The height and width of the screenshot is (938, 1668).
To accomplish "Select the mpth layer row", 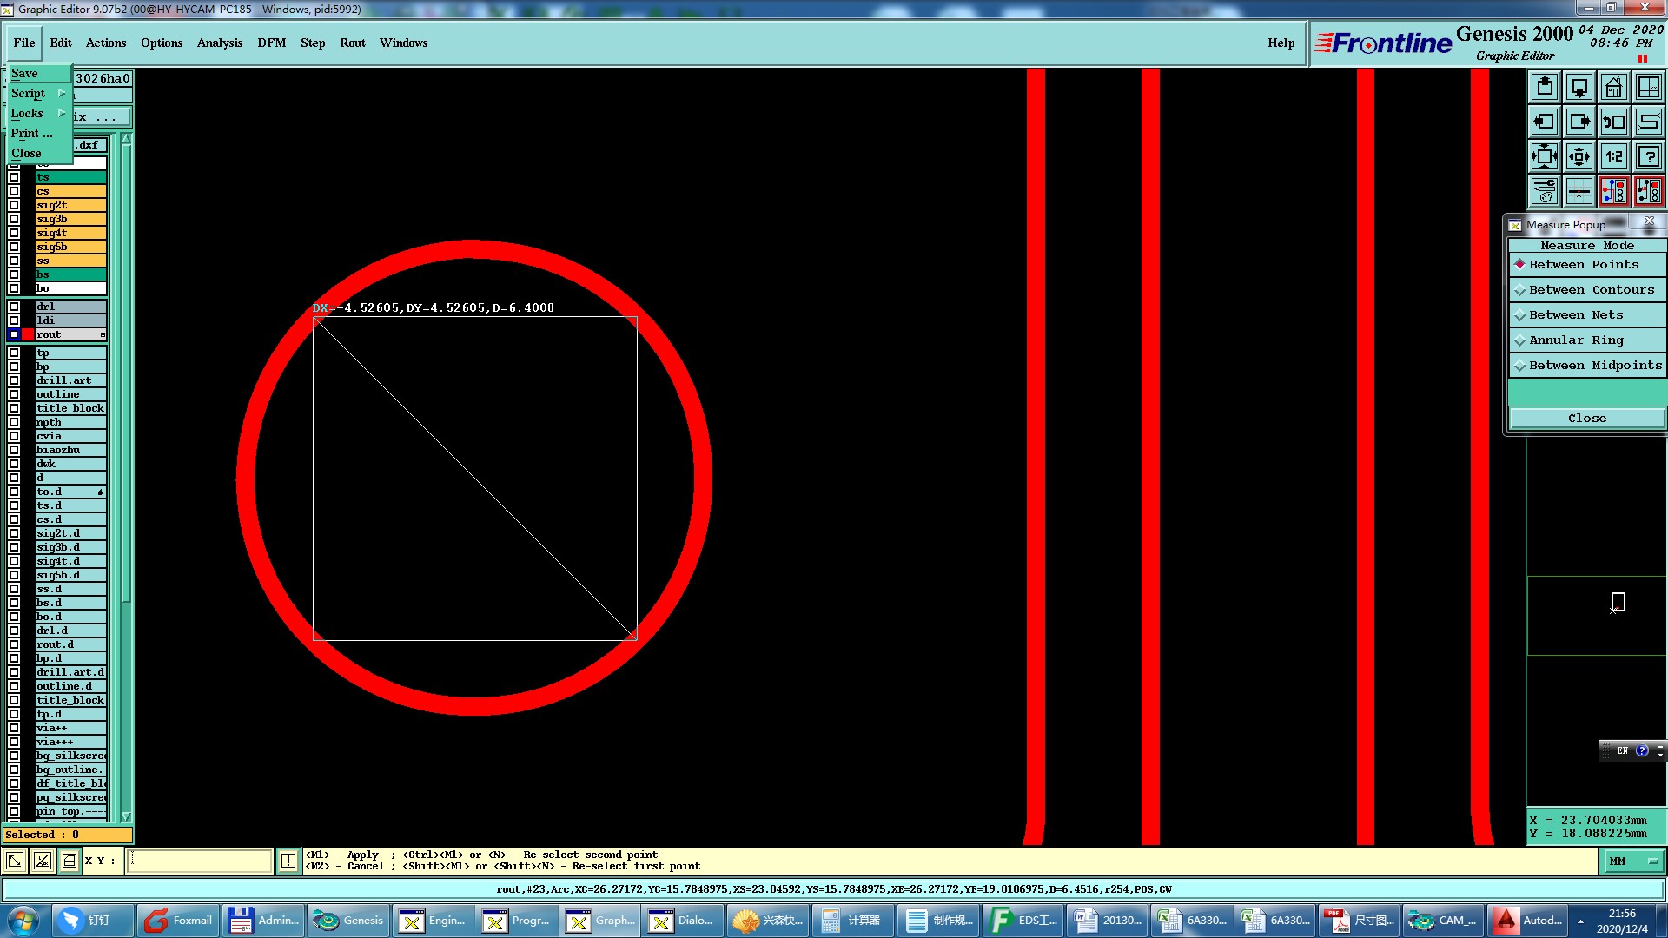I will (70, 422).
